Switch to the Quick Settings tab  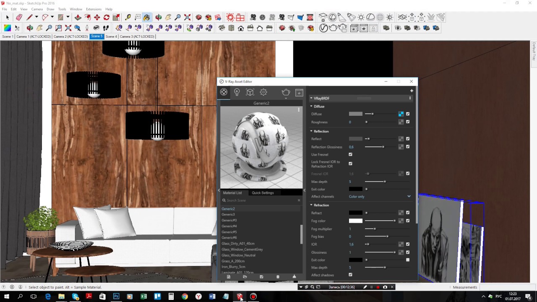263,193
